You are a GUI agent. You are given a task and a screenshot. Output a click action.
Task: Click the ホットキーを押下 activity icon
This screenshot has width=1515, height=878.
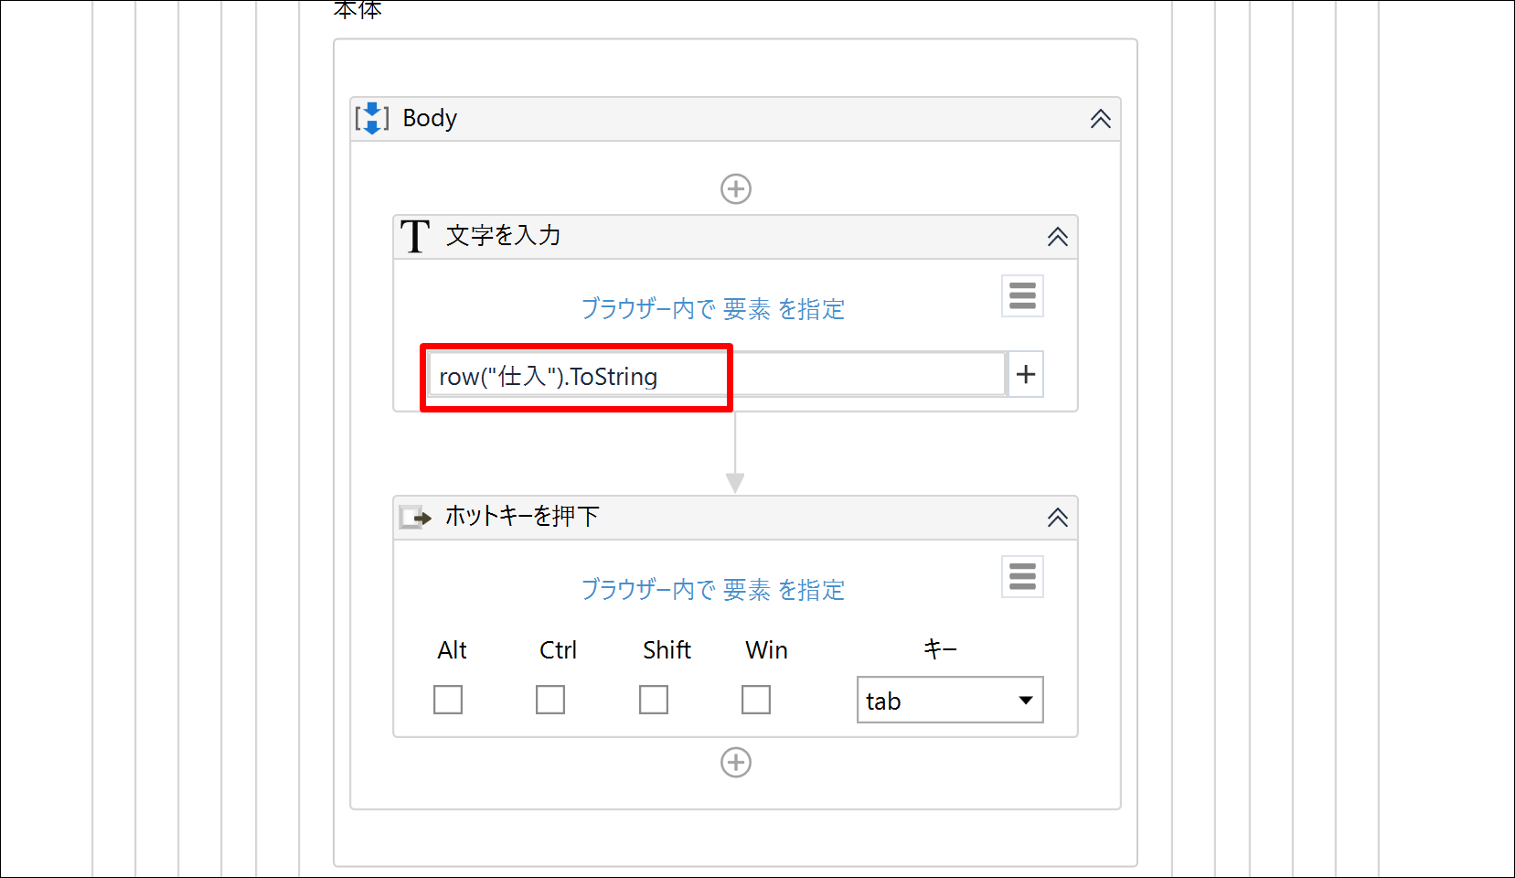415,518
